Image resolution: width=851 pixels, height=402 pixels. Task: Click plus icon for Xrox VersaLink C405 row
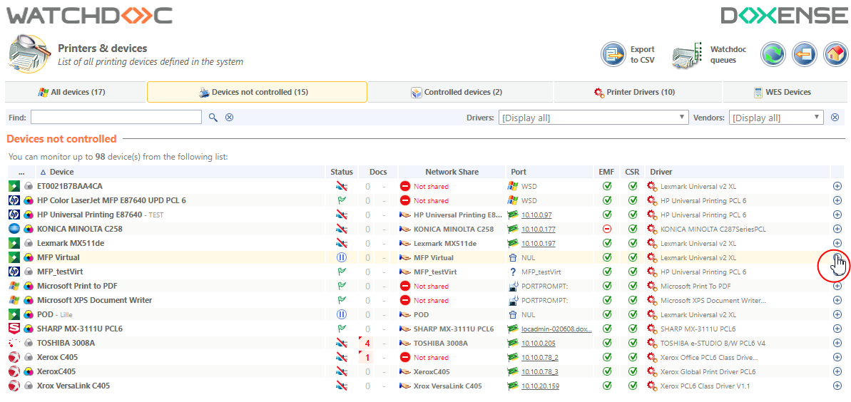pyautogui.click(x=837, y=386)
